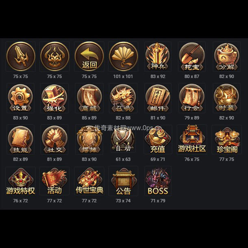Open the 游戏社区 pagoda icon

pyautogui.click(x=192, y=139)
